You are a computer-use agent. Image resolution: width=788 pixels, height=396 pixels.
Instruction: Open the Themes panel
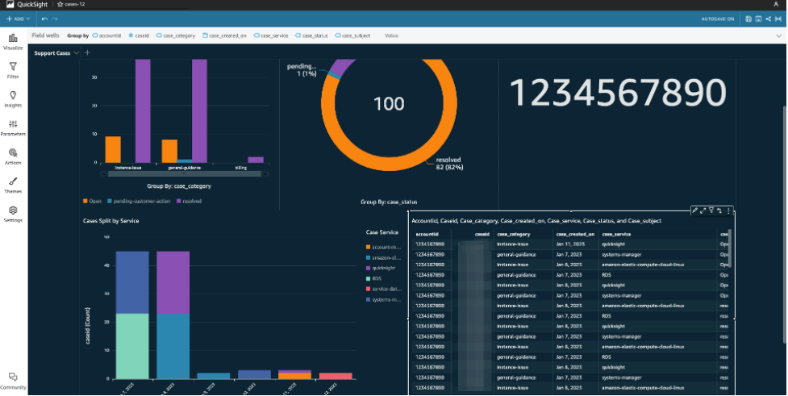(x=13, y=185)
